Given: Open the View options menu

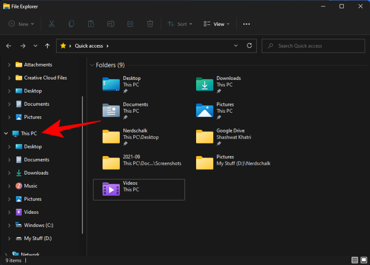Looking at the screenshot, I should tap(217, 24).
